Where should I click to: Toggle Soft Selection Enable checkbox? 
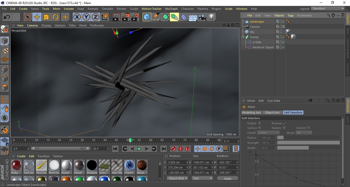[x=260, y=123]
